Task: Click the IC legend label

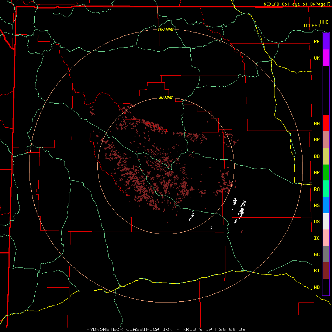Action: point(317,238)
